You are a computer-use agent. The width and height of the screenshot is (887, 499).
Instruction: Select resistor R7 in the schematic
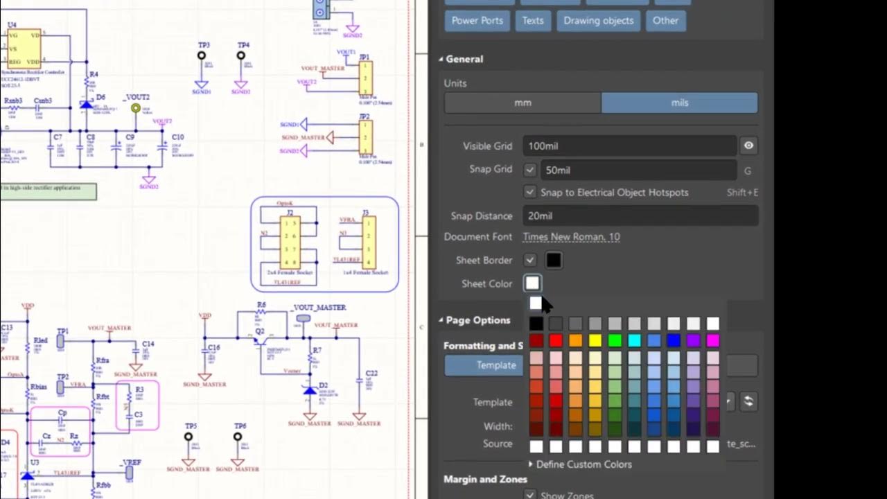310,360
